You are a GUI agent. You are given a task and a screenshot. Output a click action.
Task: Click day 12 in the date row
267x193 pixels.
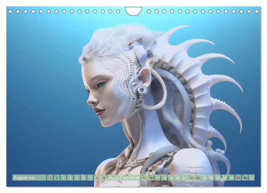pyautogui.click(x=124, y=178)
